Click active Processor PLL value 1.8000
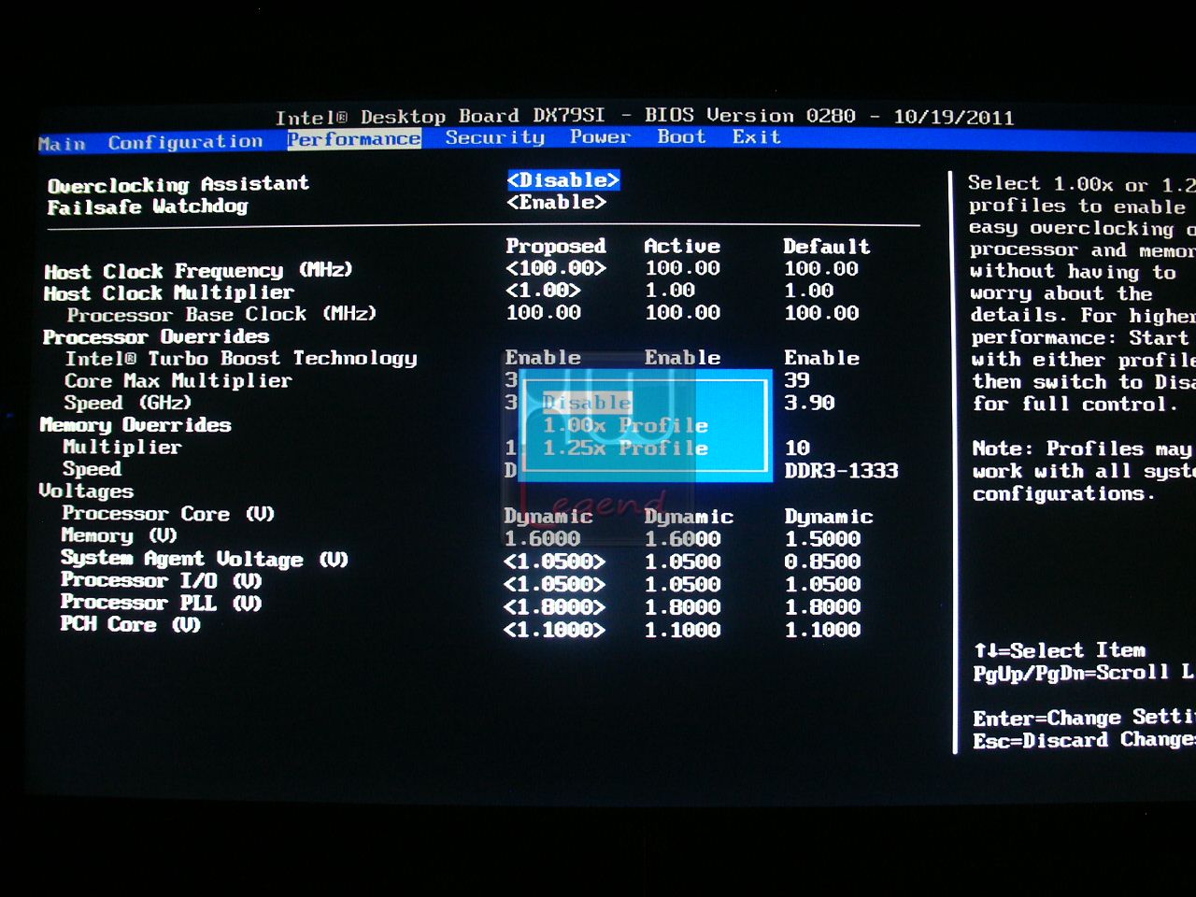The width and height of the screenshot is (1196, 897). (x=682, y=607)
